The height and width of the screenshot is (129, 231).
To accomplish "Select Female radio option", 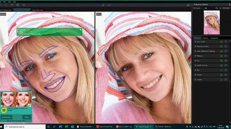I will pos(18,30).
